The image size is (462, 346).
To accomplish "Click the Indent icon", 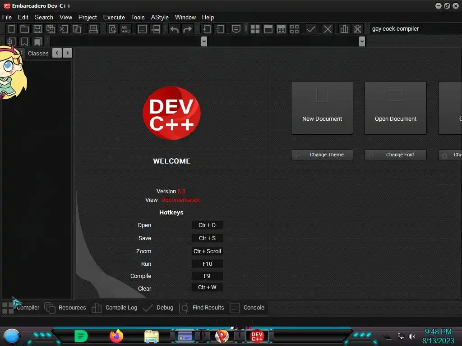I will (206, 29).
